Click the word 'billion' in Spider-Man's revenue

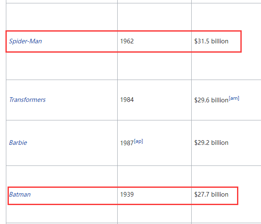(220, 41)
